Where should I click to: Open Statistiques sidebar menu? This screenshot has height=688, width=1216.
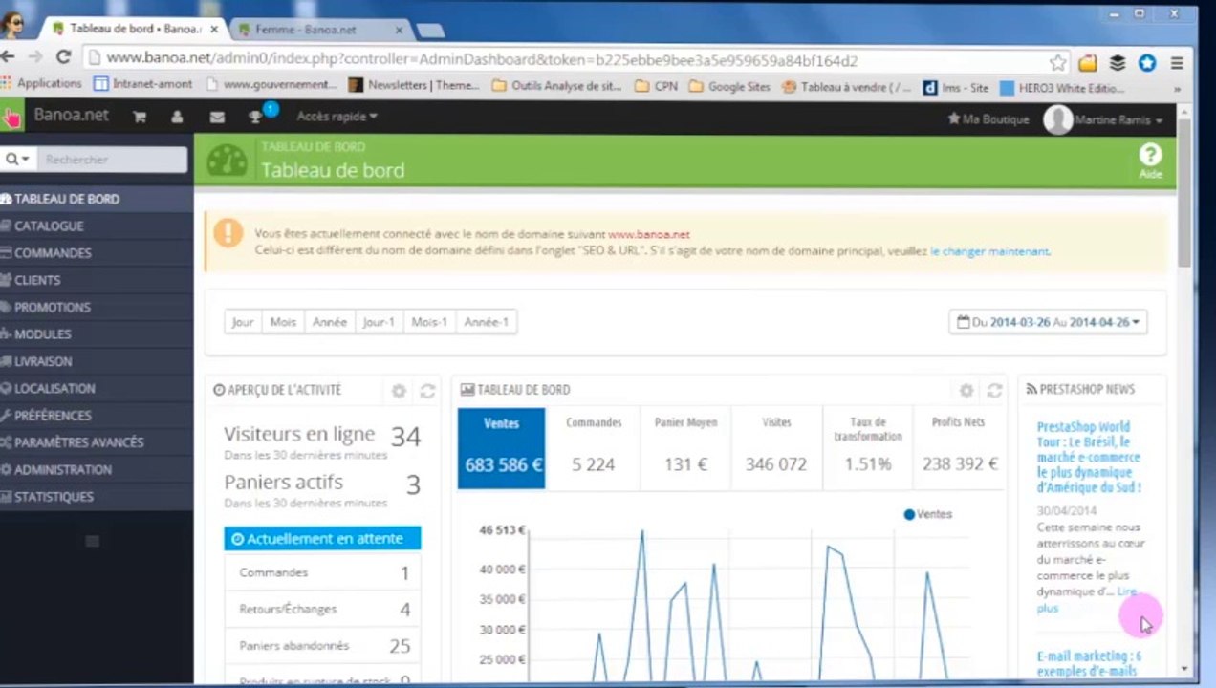(97, 497)
